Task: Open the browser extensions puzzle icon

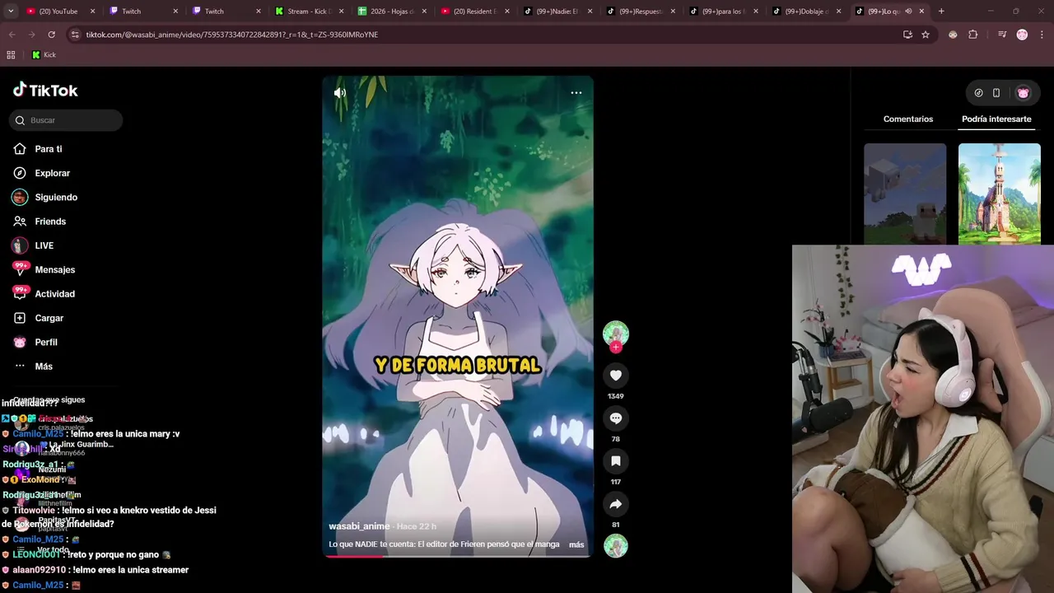Action: [973, 35]
